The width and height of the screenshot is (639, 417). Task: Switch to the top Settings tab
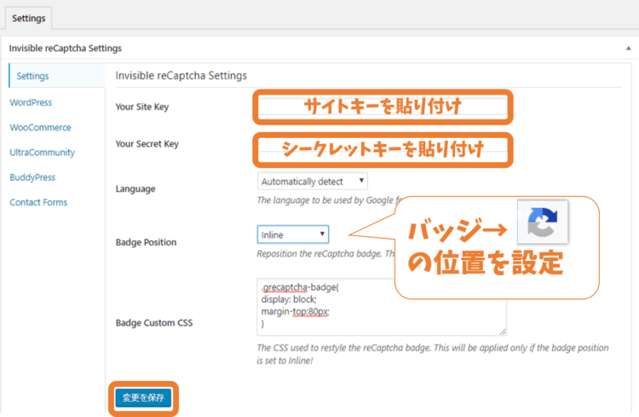coord(28,19)
